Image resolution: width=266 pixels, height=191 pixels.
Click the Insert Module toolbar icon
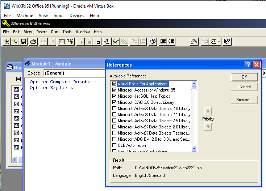[x=7, y=42]
